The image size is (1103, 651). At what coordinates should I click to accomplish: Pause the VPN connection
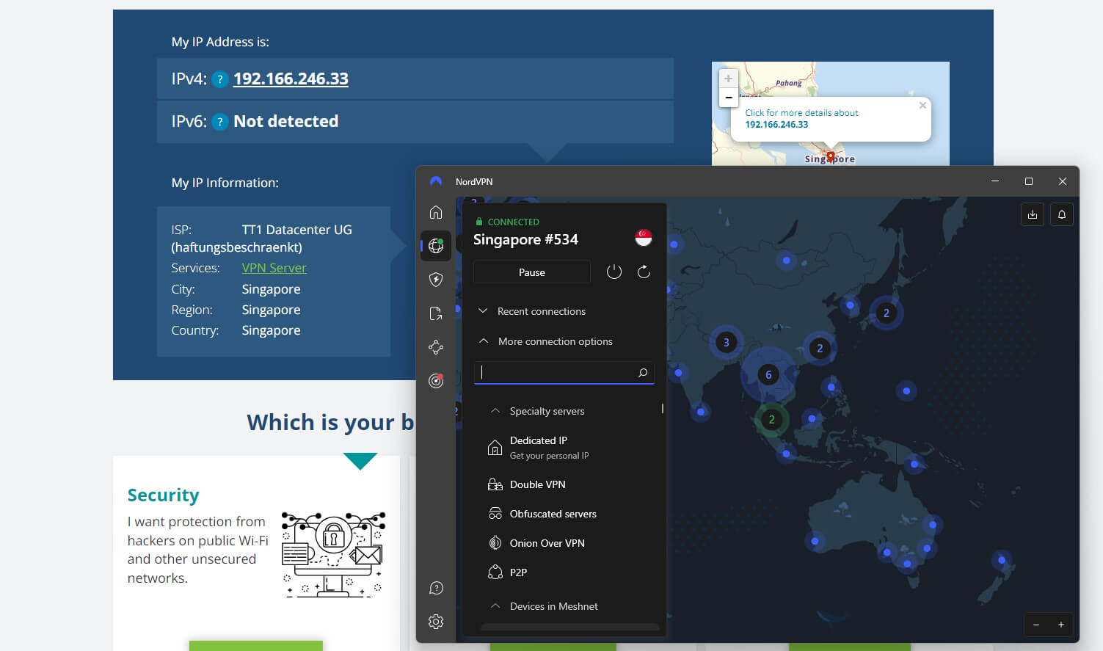click(x=532, y=272)
